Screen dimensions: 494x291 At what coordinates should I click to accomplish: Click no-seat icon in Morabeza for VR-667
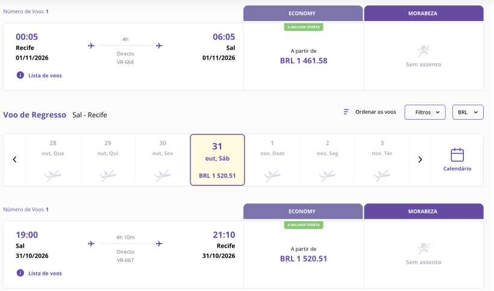coord(424,249)
